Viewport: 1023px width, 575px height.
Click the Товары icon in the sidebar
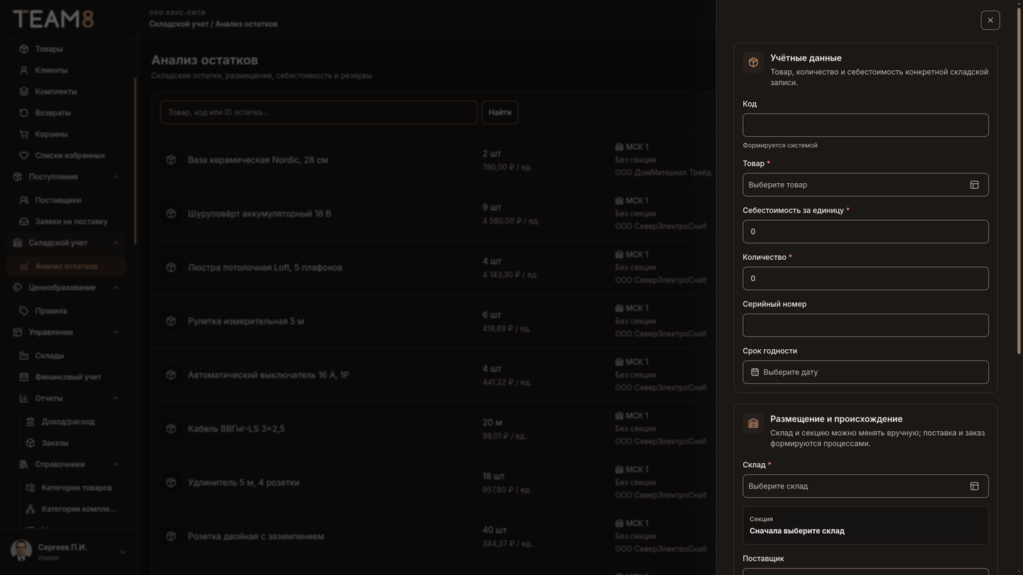point(23,49)
